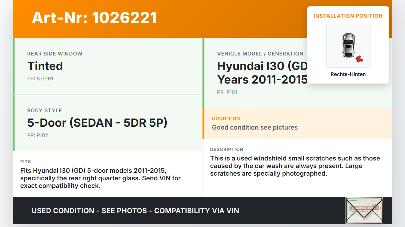Click the red arrow on car diagram
Image resolution: width=405 pixels, height=227 pixels.
coord(359,59)
